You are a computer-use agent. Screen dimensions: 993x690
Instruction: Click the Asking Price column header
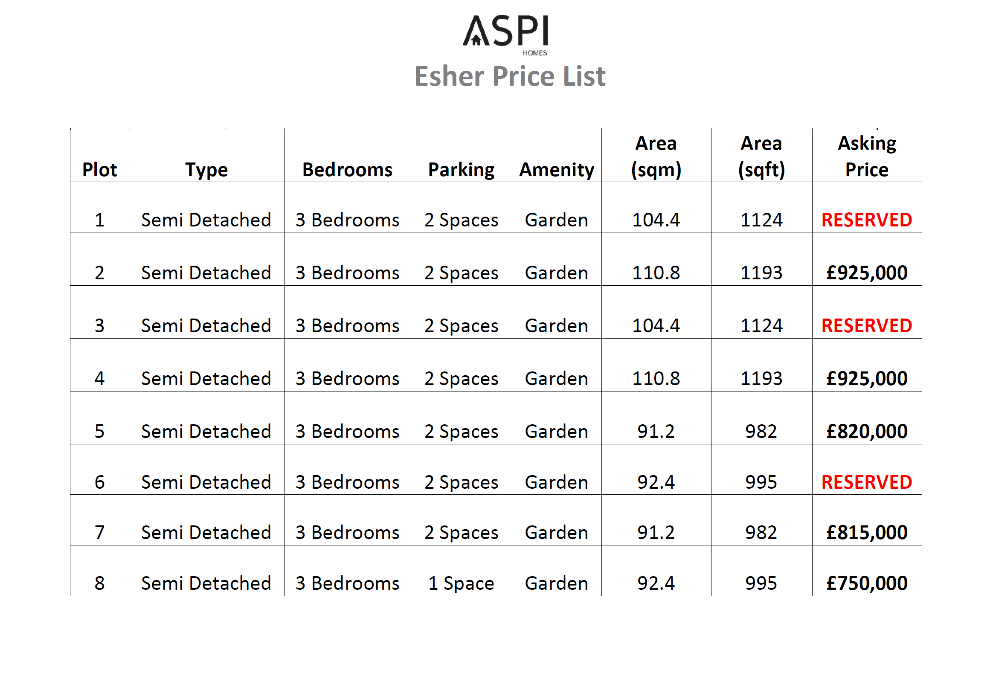point(866,157)
